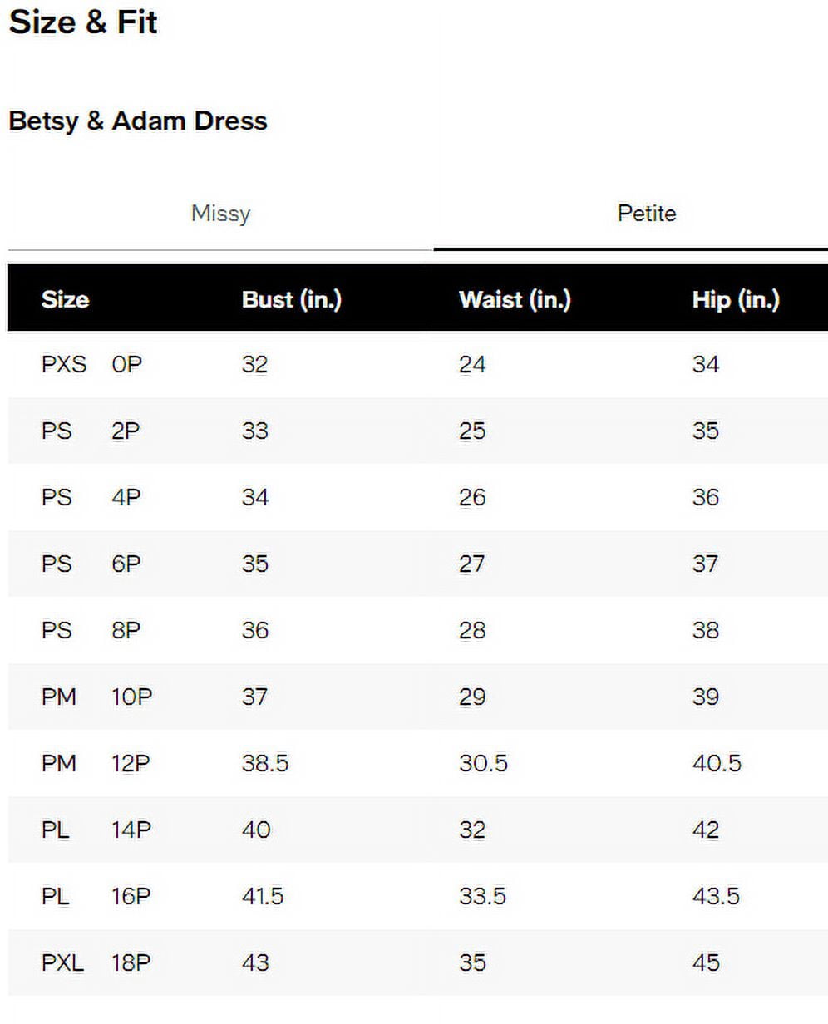
Task: Click the Betsy & Adam Dress title
Action: [x=138, y=121]
